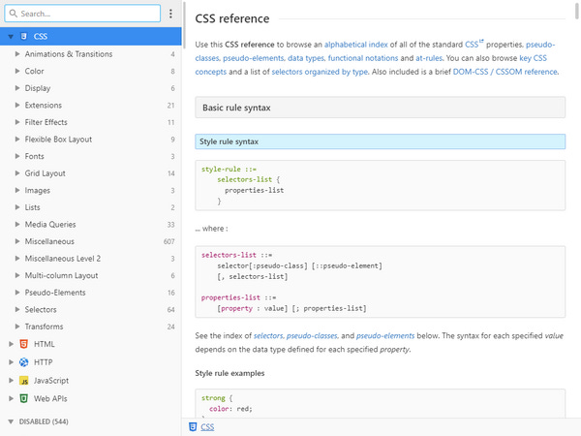Expand the HTML documentation tree
The width and height of the screenshot is (581, 436).
[x=10, y=344]
